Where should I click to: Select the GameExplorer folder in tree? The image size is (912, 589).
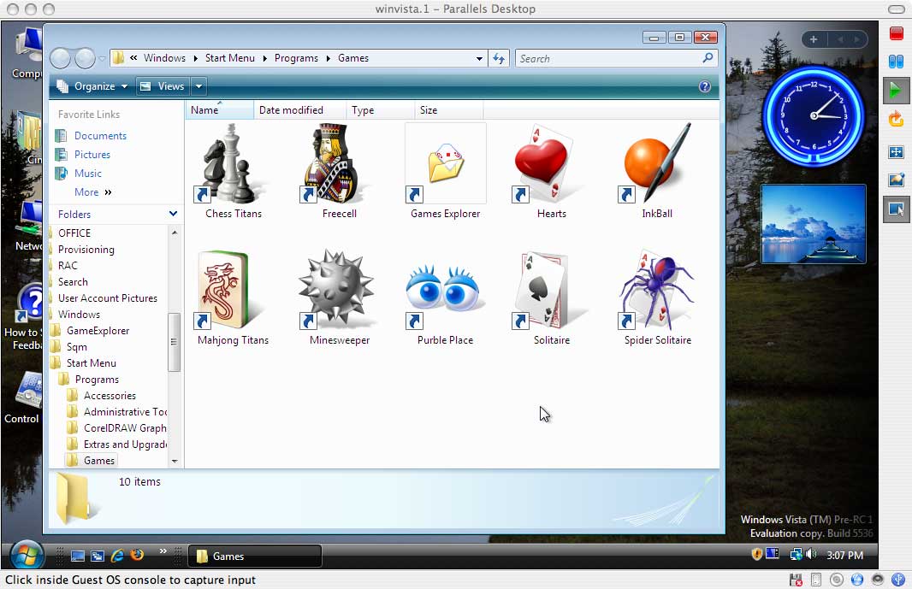click(98, 331)
